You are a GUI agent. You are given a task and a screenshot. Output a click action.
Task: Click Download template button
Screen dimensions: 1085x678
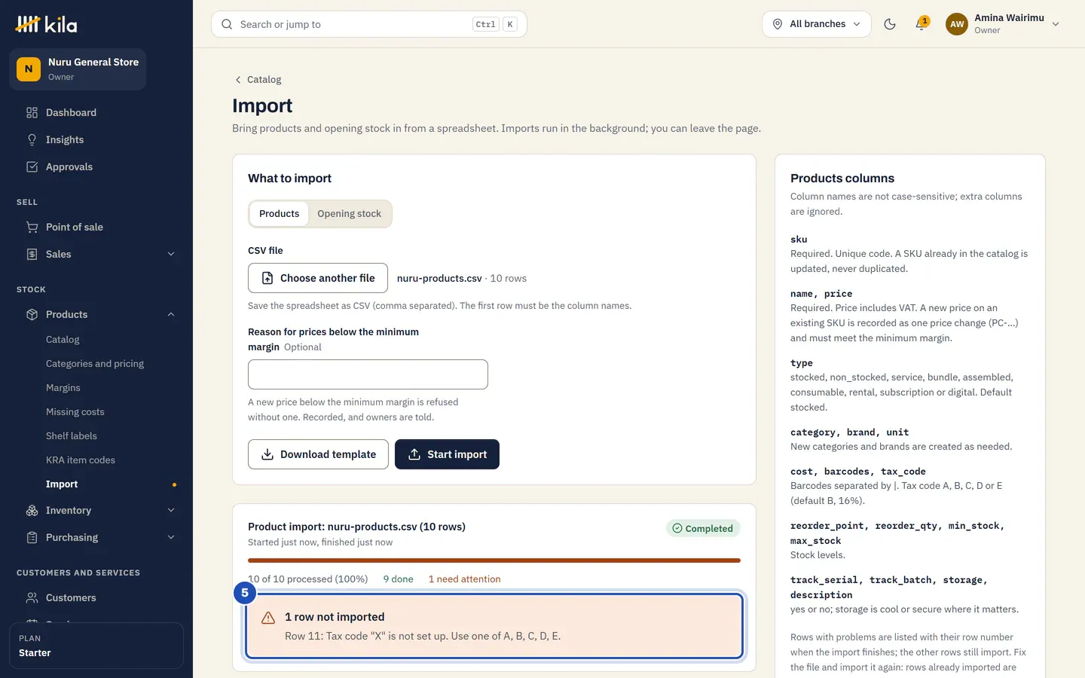(318, 454)
